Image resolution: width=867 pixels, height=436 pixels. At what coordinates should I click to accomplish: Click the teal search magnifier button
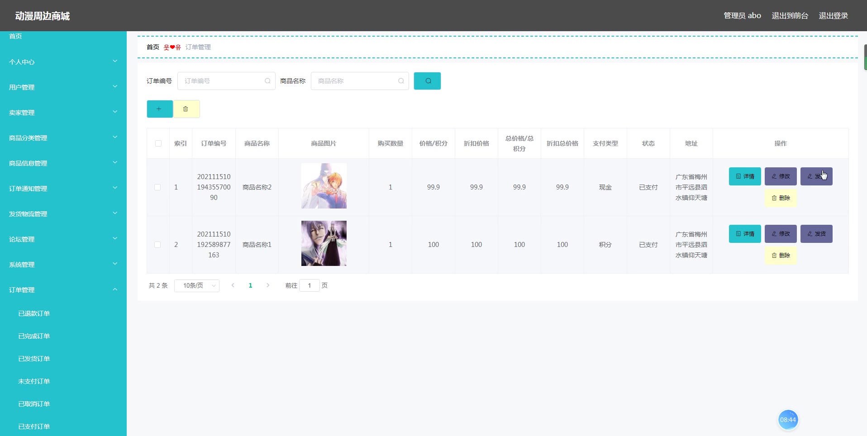(x=427, y=81)
